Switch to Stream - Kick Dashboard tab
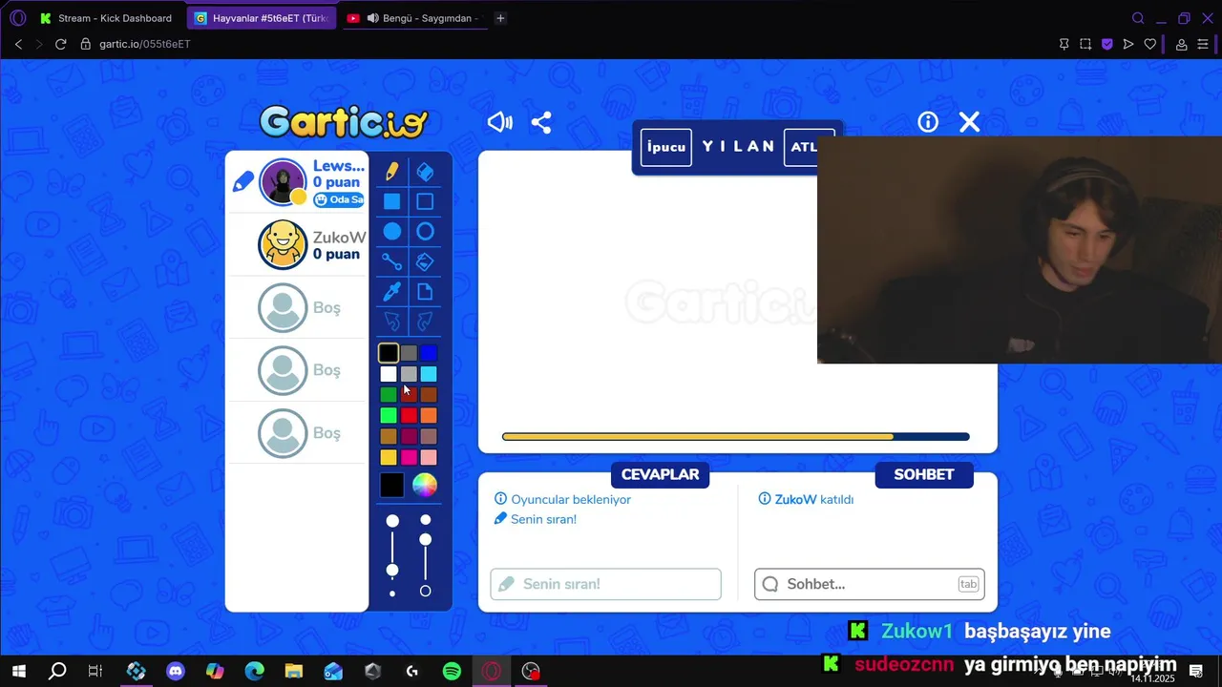This screenshot has width=1222, height=687. pyautogui.click(x=105, y=18)
